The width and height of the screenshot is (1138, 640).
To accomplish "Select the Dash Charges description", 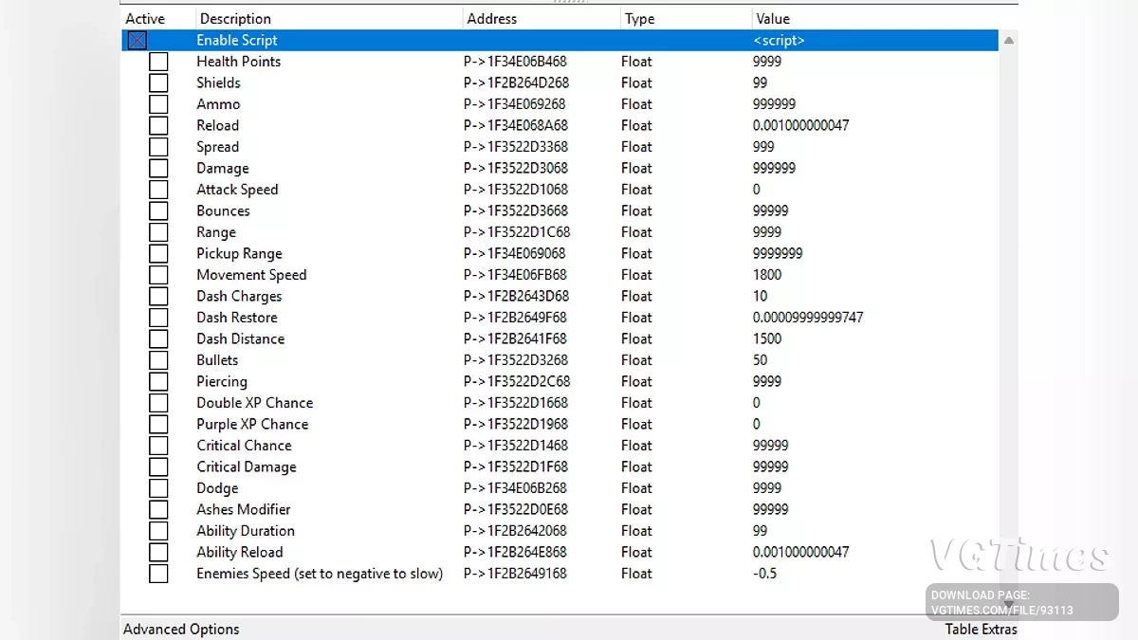I will point(239,296).
